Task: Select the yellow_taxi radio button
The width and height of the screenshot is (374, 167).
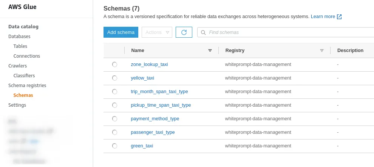Action: [x=115, y=78]
